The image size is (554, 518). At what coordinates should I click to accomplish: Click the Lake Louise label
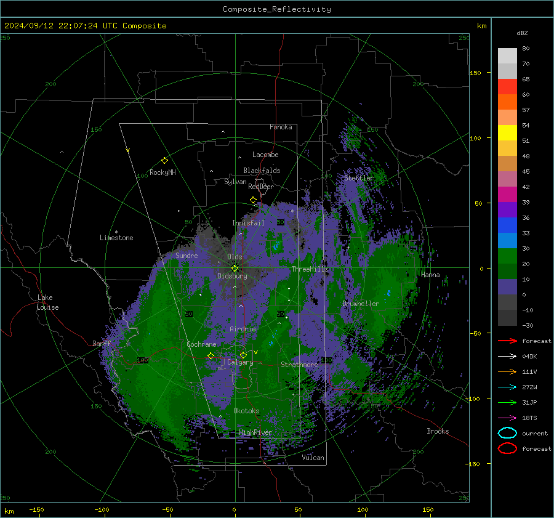(x=47, y=302)
